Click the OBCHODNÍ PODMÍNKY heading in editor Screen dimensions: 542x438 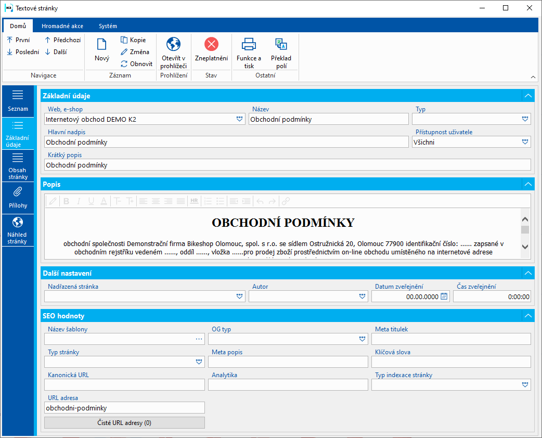coord(283,223)
